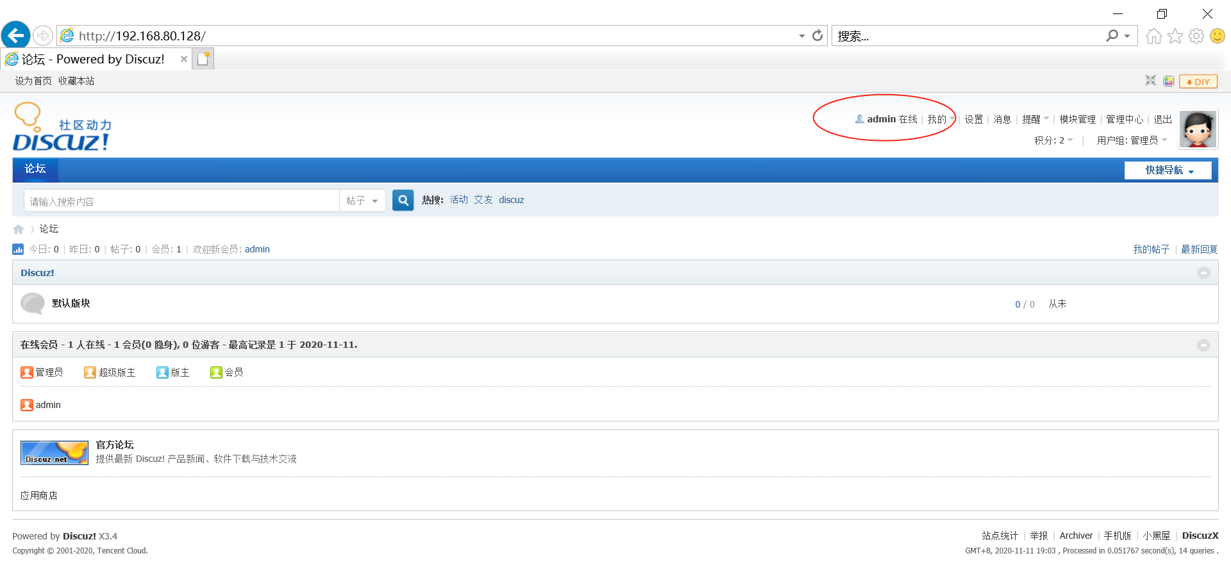Click 举报 in the footer

1039,536
